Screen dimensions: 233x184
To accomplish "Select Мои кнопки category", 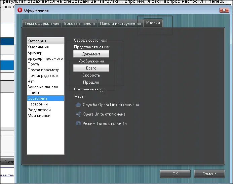I will [45, 116].
